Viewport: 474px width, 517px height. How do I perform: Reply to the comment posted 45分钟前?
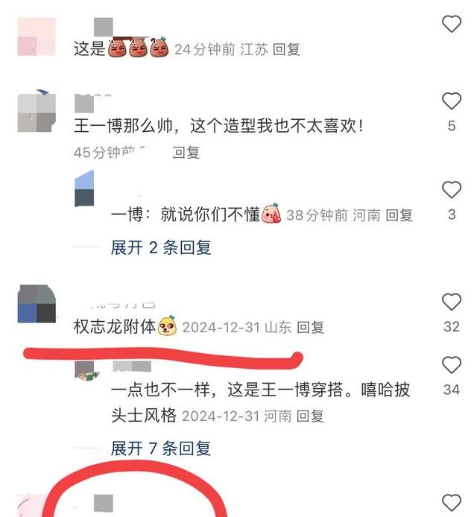[x=186, y=152]
